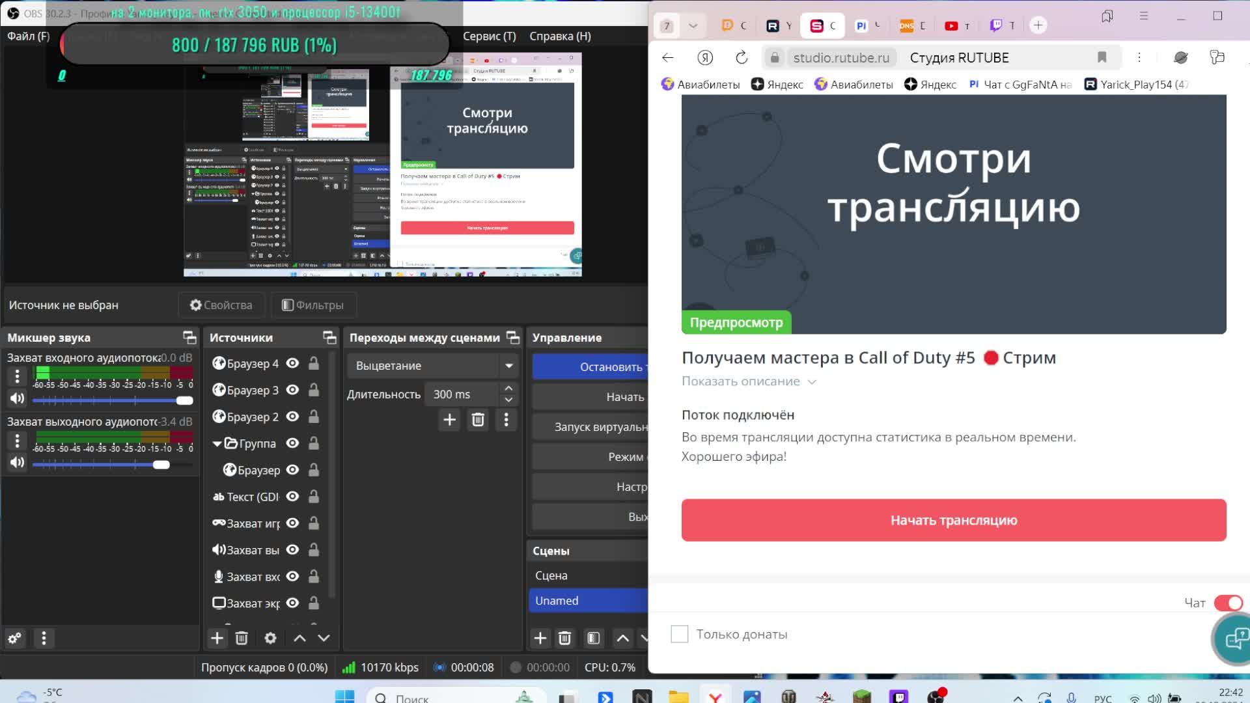
Task: Mute the input audio capture speaker icon
Action: pos(18,398)
